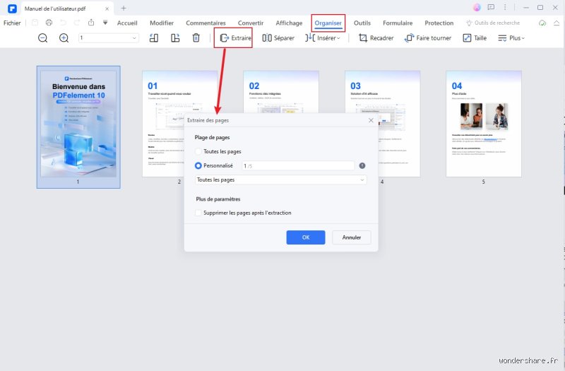Click the Recadrer crop tool
Viewport: 565px width, 371px height.
(x=376, y=38)
